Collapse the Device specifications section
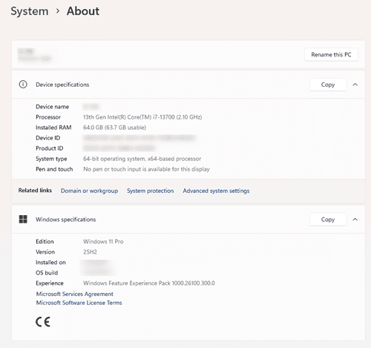Viewport: 371px width, 348px height. (355, 85)
